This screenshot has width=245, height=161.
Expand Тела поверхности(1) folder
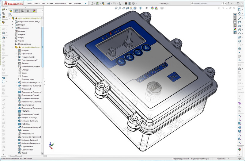pos(16,60)
